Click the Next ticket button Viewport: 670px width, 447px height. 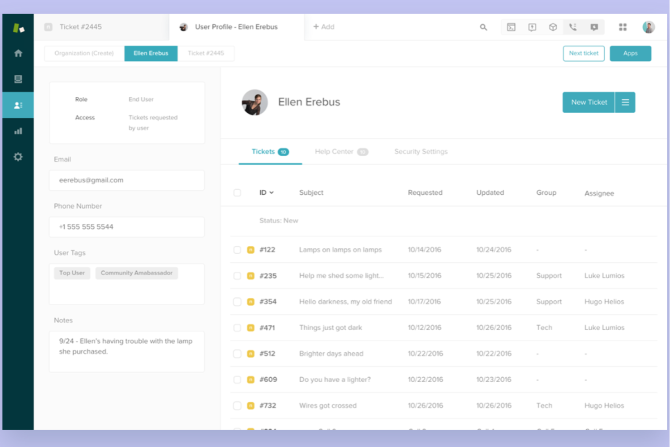tap(584, 53)
